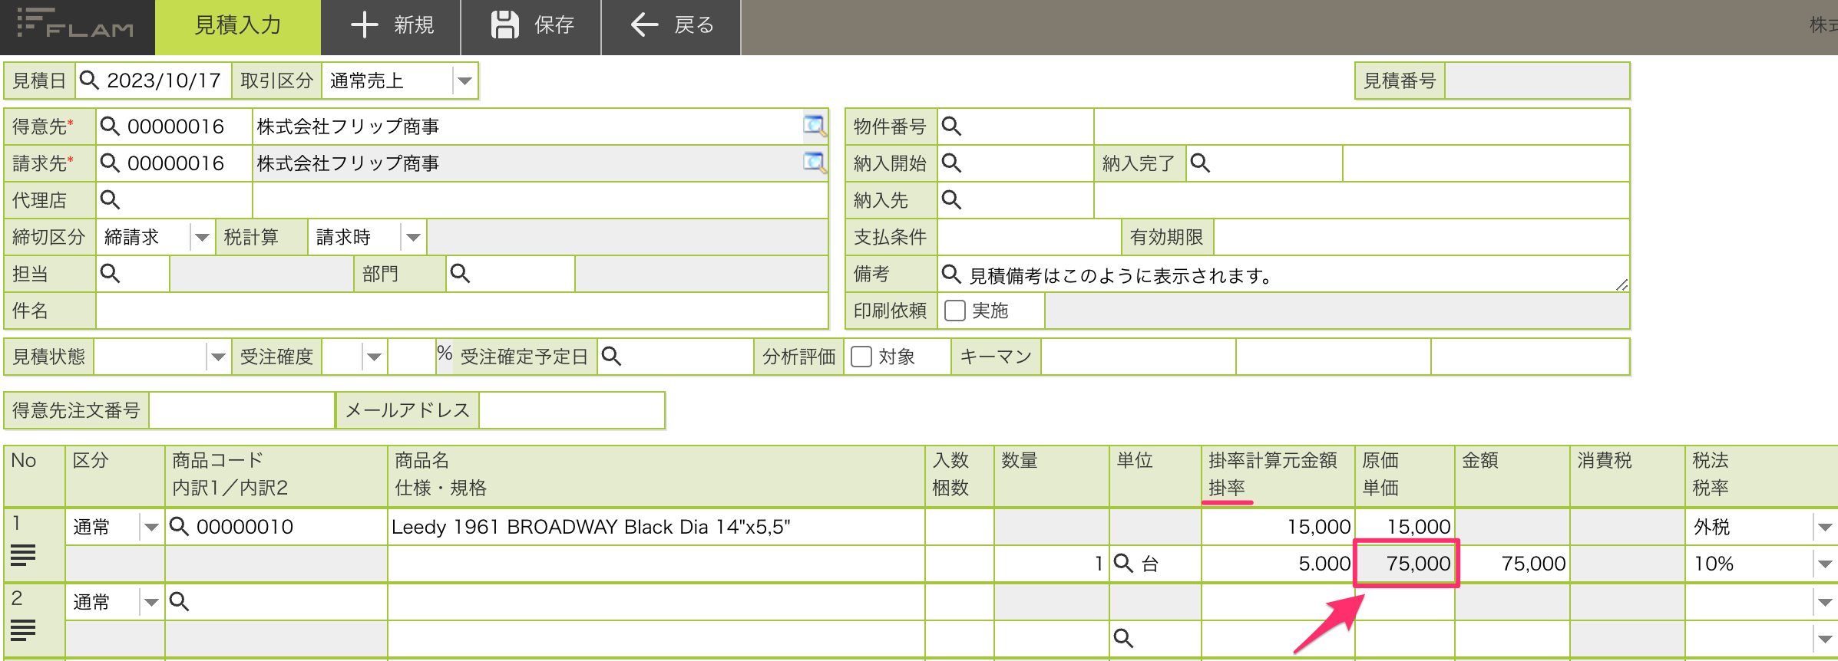Screen dimensions: 1838x661
Task: Open row 2 税法 dropdown
Action: (x=1825, y=602)
